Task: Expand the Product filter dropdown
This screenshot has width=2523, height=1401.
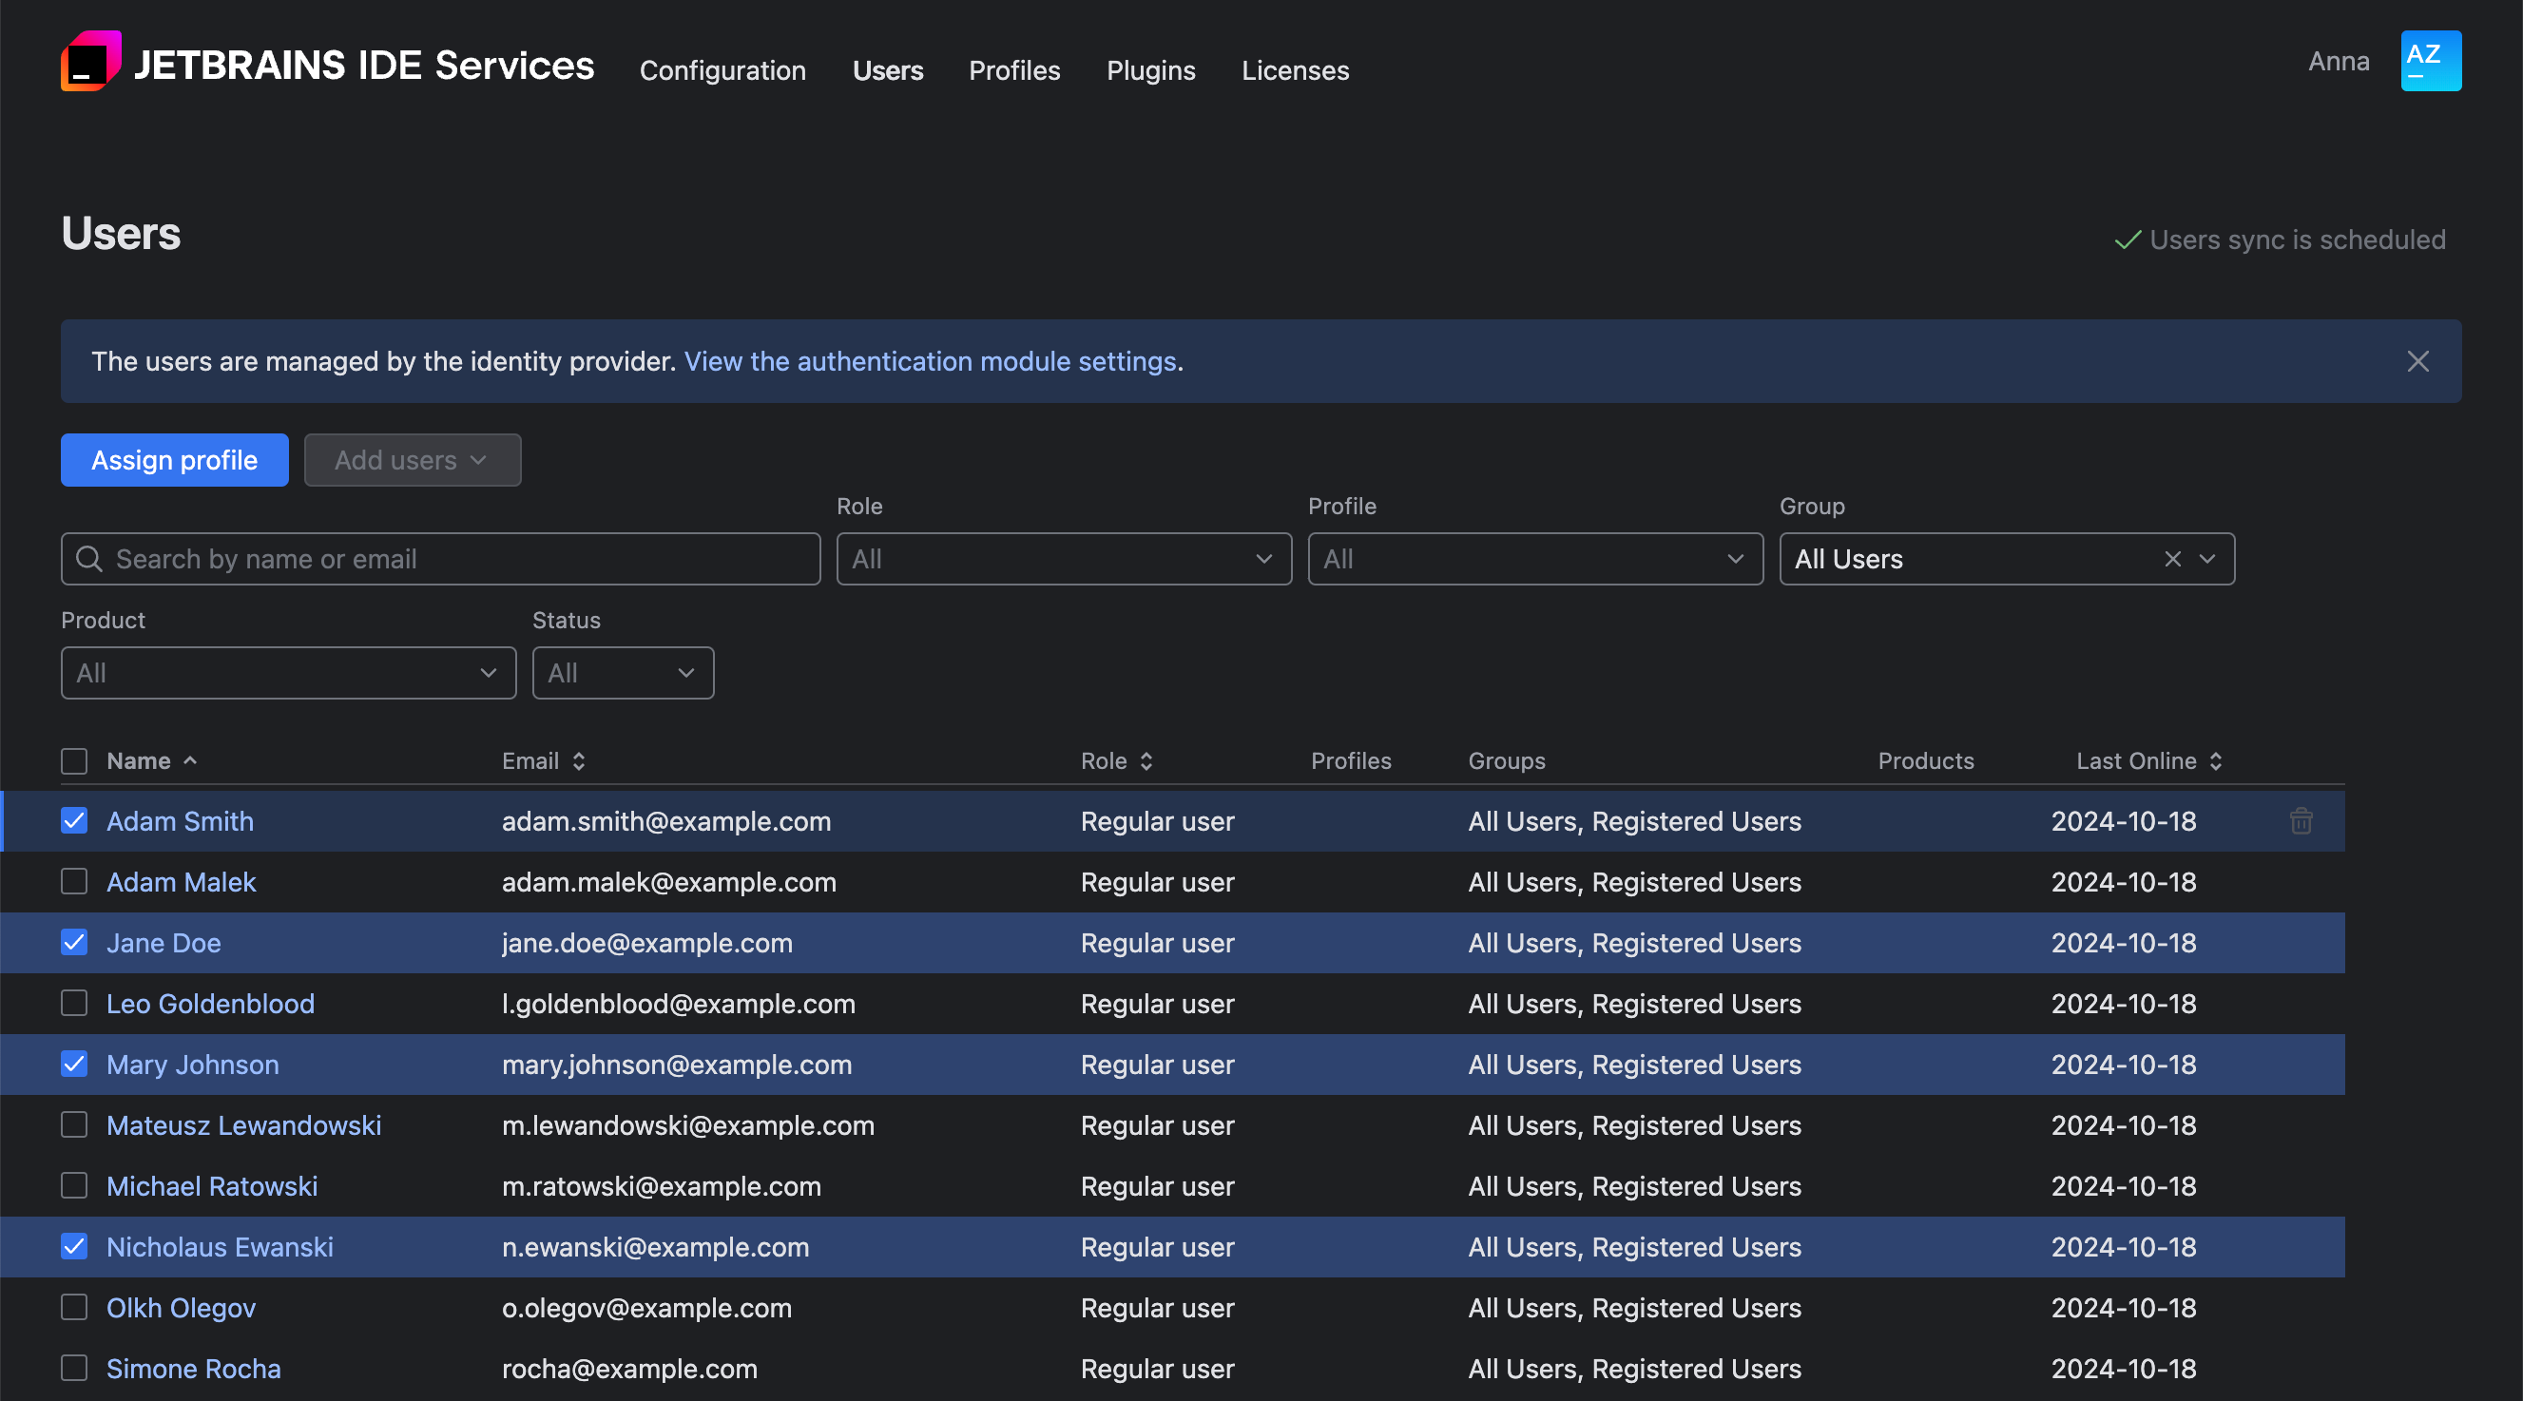Action: click(288, 673)
